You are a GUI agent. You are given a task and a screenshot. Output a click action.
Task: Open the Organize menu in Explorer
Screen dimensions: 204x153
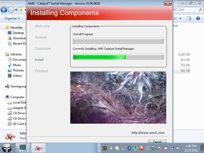12,18
